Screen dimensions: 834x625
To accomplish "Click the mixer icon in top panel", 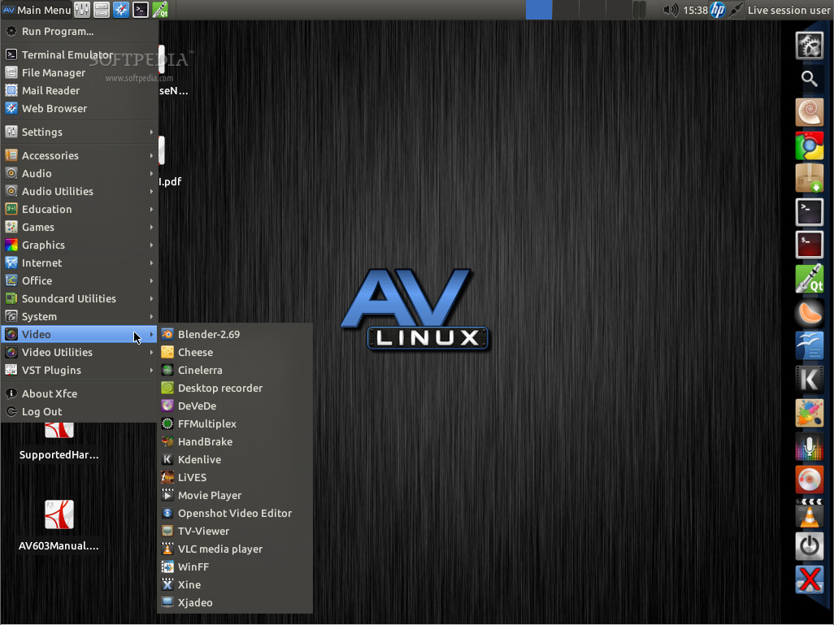I will pyautogui.click(x=82, y=10).
